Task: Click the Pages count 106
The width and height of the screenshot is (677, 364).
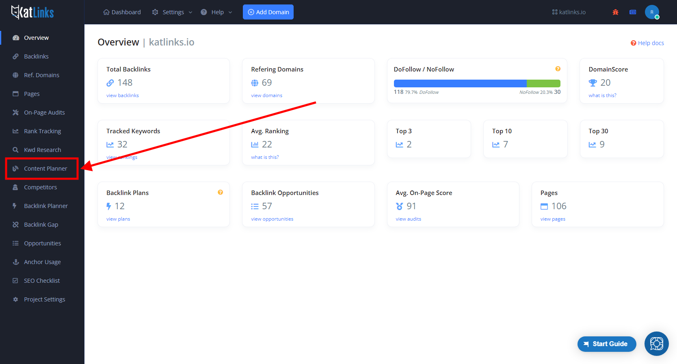Action: point(559,206)
